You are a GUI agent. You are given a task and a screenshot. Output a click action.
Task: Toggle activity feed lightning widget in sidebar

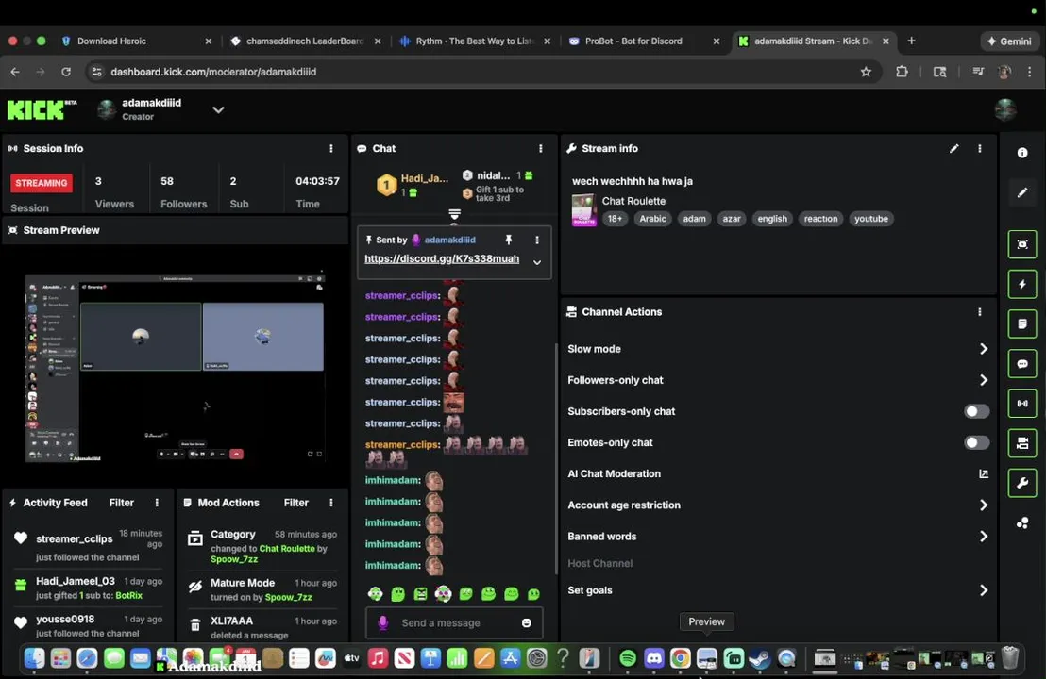coord(1022,285)
